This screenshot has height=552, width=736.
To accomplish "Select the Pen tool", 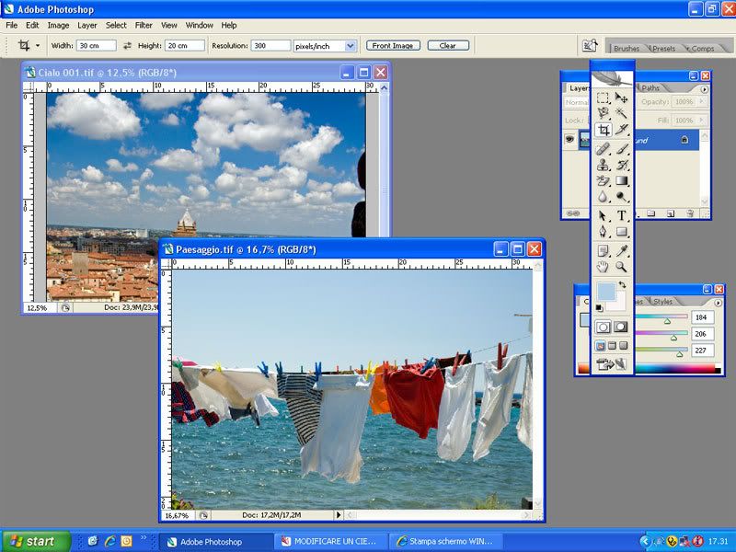I will (x=604, y=232).
